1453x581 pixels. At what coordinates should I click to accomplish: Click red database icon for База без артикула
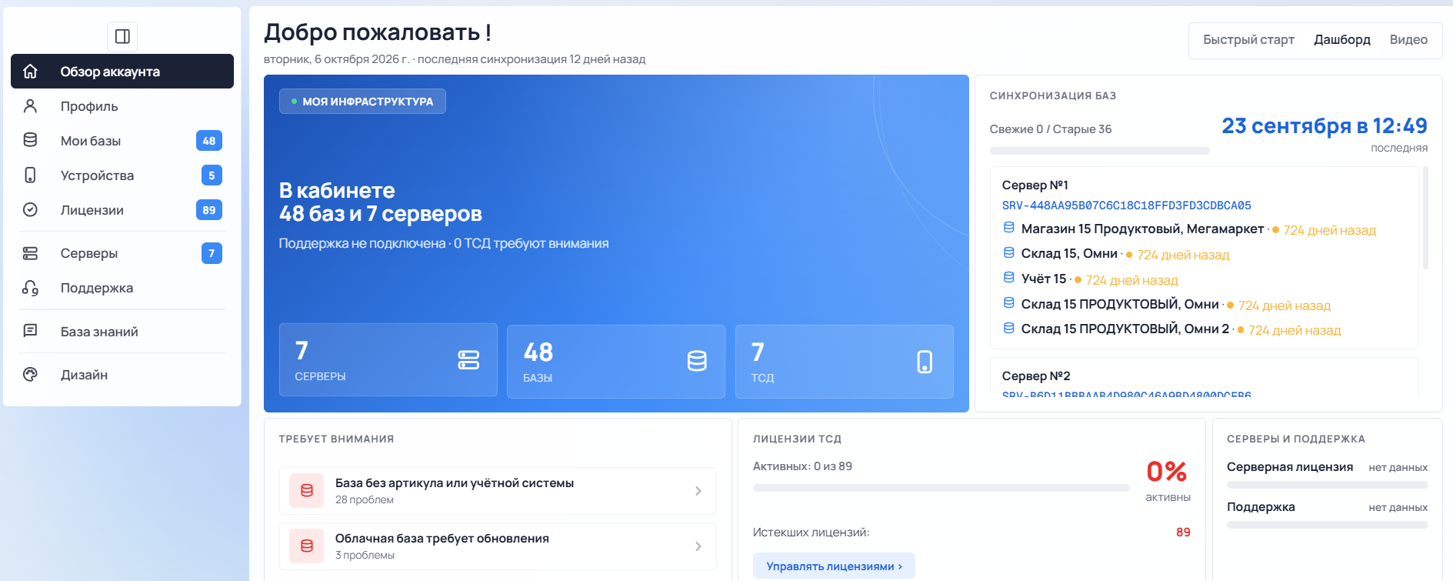click(307, 491)
